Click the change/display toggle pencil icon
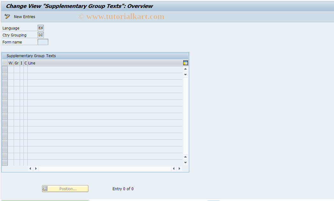Image resolution: width=334 pixels, height=201 pixels. (7, 17)
